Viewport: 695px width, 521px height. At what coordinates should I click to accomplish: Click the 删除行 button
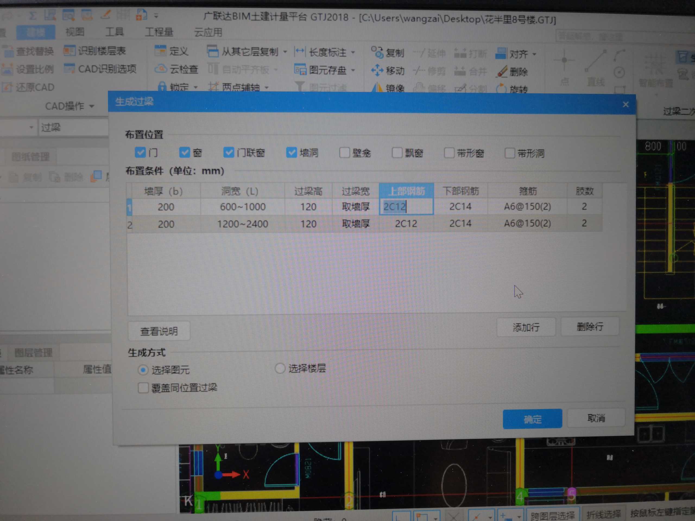[x=590, y=327]
